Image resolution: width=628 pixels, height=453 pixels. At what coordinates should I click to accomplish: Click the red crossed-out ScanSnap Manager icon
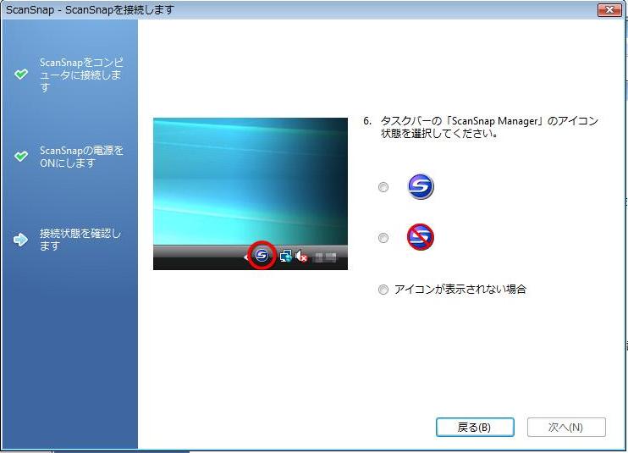coord(421,238)
